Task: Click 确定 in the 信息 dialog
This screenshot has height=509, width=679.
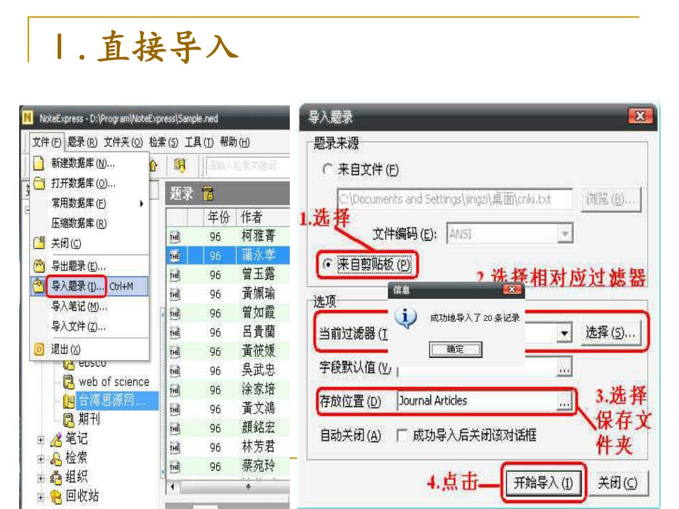Action: point(455,349)
